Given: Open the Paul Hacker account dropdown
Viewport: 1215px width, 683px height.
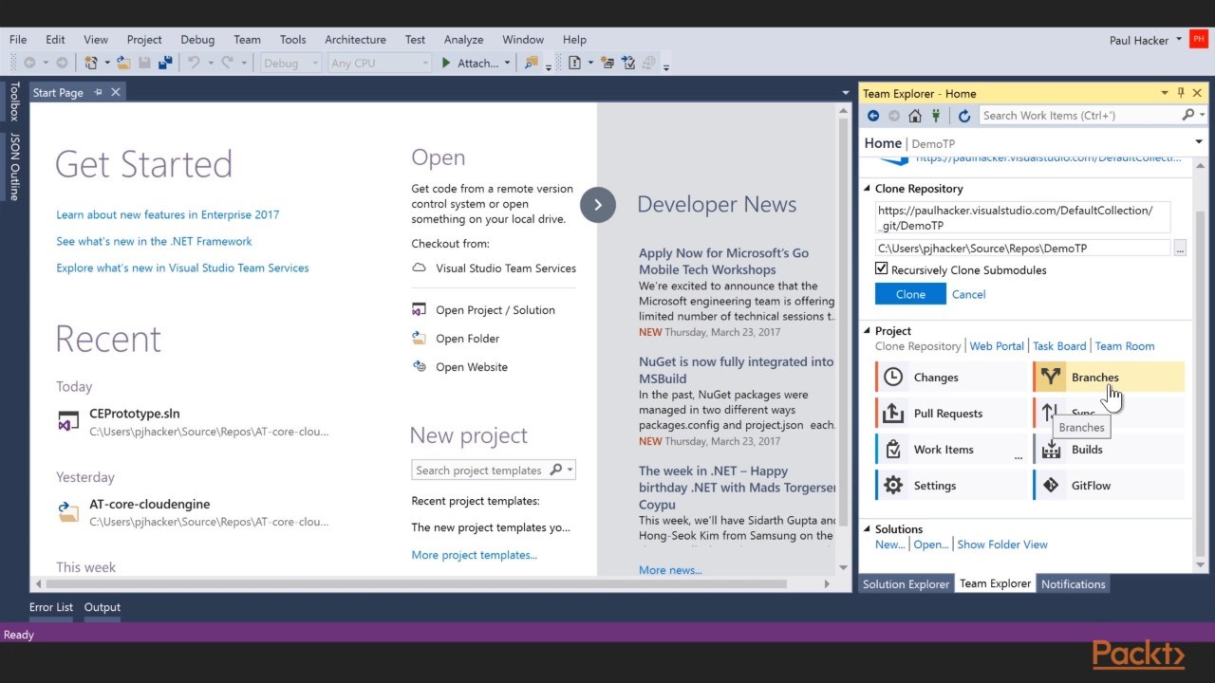Looking at the screenshot, I should pyautogui.click(x=1179, y=40).
